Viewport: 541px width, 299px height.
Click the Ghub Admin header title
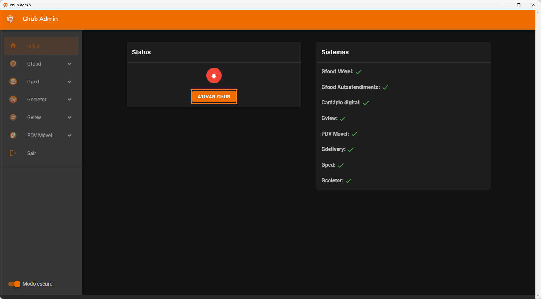40,19
